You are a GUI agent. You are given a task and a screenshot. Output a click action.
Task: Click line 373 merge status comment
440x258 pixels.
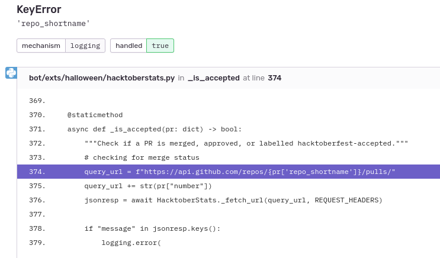click(x=142, y=157)
